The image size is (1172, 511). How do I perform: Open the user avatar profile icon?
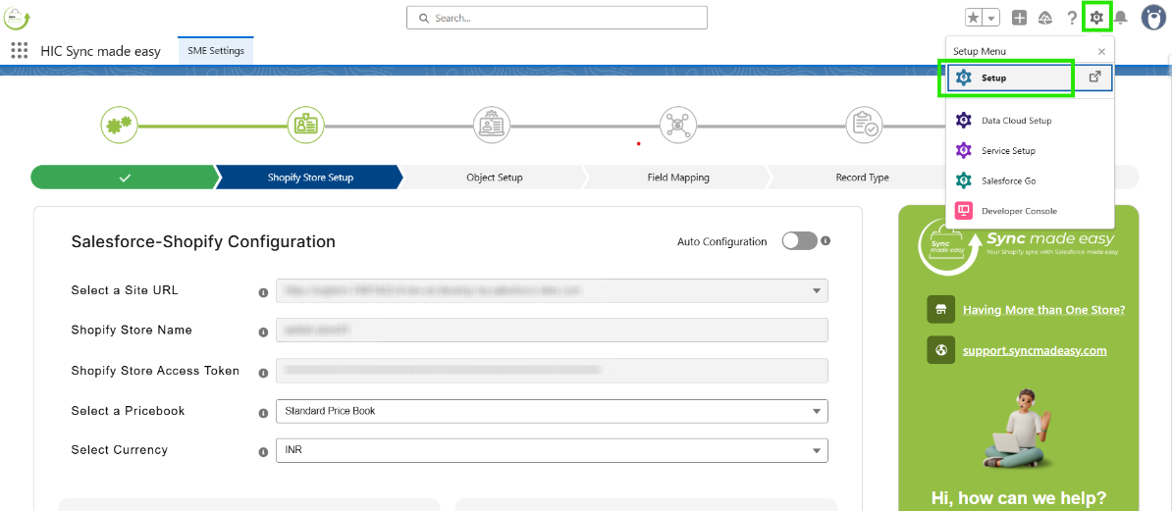(1152, 18)
